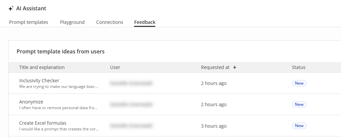Click the Status column header
Viewport: 341px width, 138px height.
click(x=299, y=67)
